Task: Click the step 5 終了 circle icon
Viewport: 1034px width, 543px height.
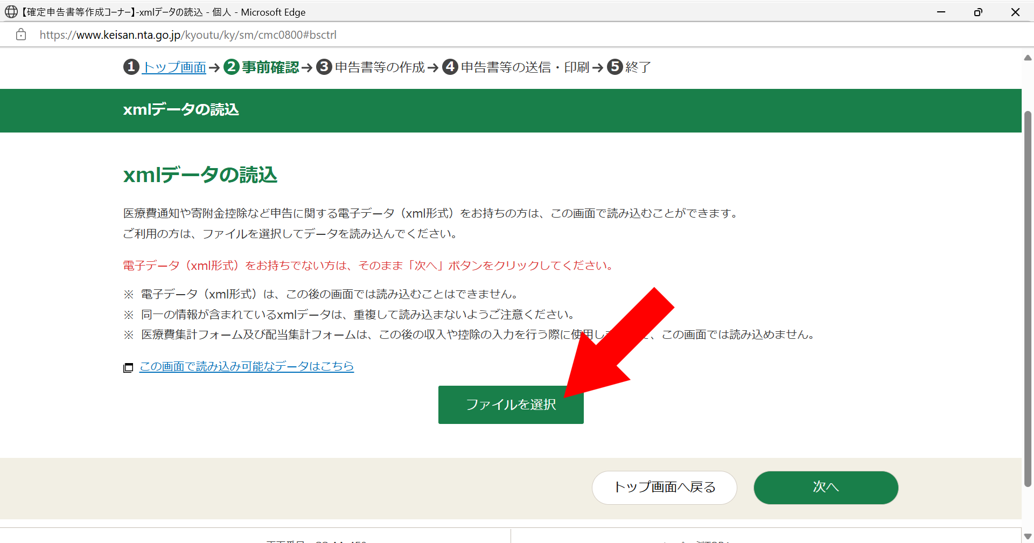Action: (x=615, y=67)
